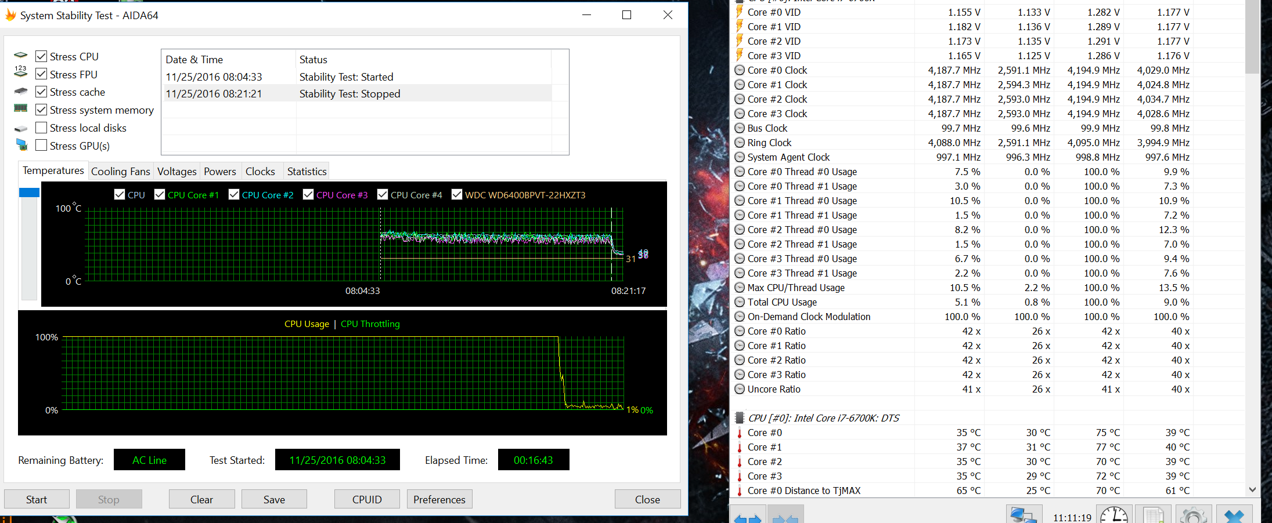Click the icon beside On-Demand Clock Modulation

point(740,317)
